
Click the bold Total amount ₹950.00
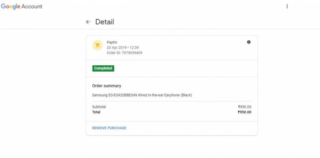[x=245, y=112]
